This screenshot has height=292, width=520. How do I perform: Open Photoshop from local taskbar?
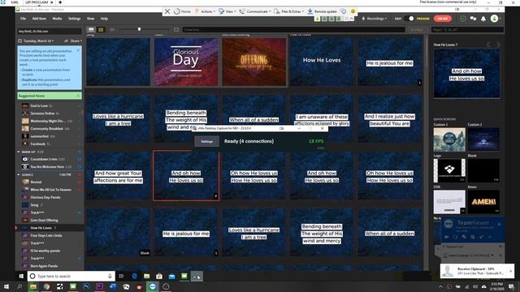[86, 286]
